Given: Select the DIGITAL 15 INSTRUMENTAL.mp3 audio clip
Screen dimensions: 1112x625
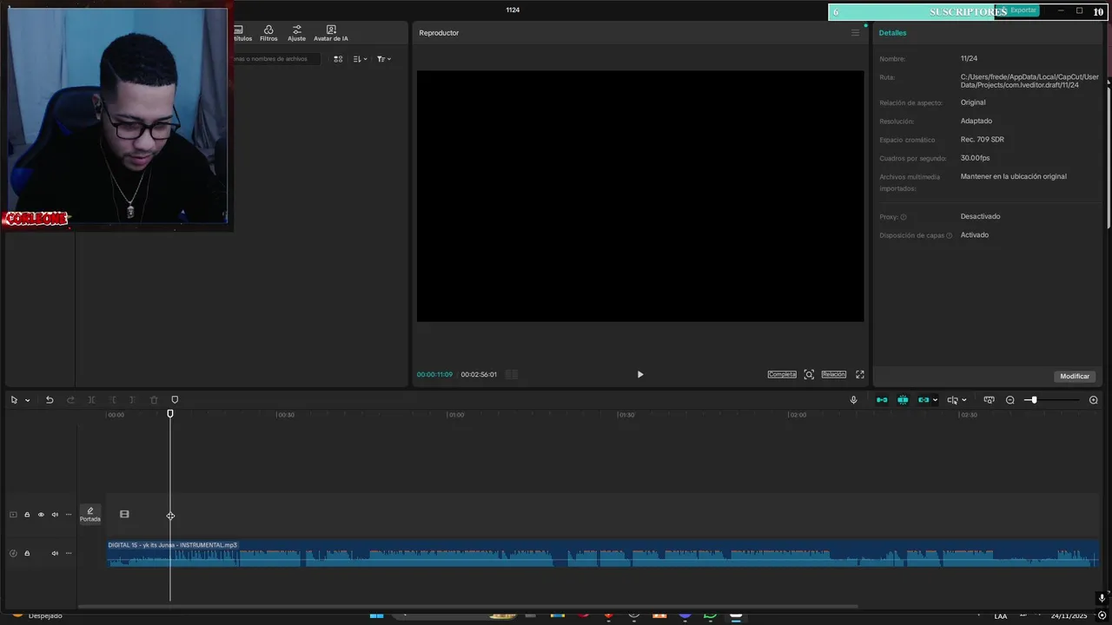Looking at the screenshot, I should [603, 553].
